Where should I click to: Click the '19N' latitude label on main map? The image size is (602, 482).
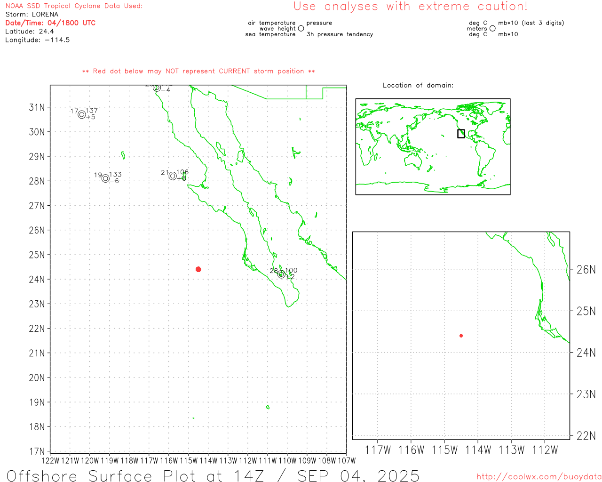tap(37, 402)
